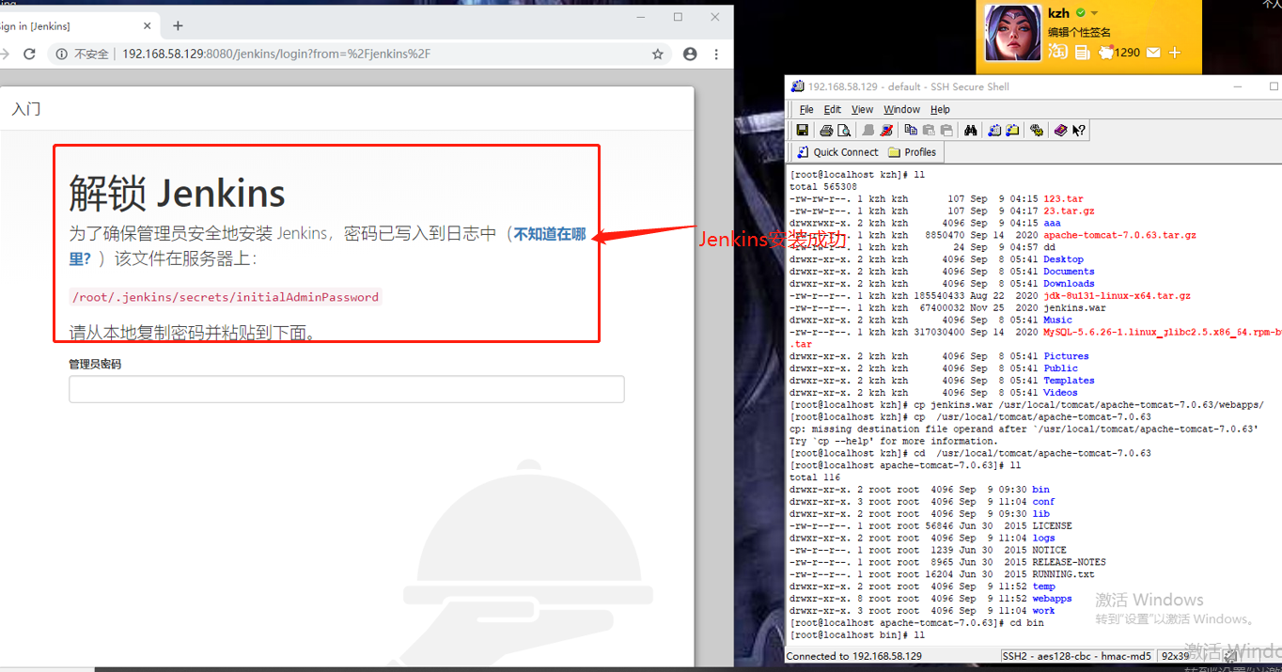Open the Edit menu in SSH Secure Shell
This screenshot has width=1282, height=672.
point(833,110)
